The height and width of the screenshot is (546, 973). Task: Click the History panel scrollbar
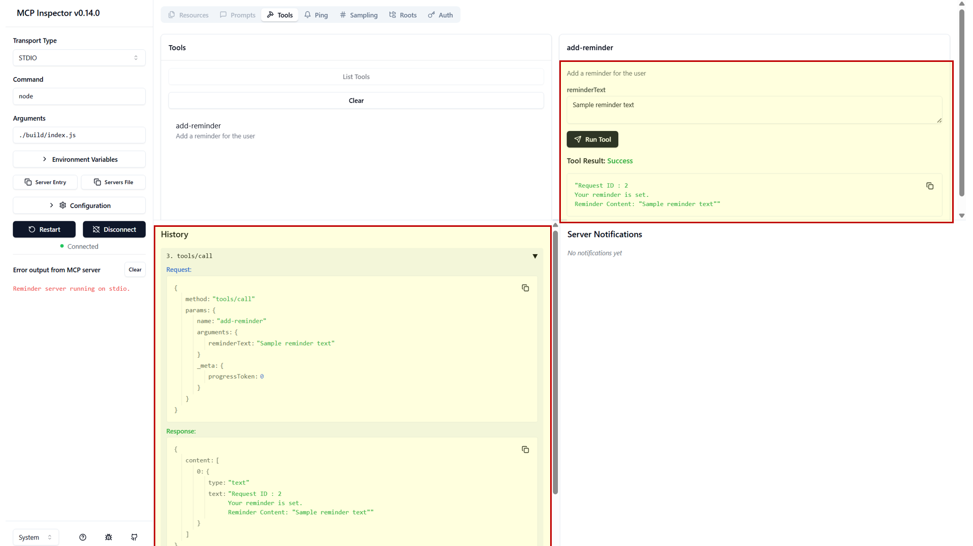coord(555,362)
